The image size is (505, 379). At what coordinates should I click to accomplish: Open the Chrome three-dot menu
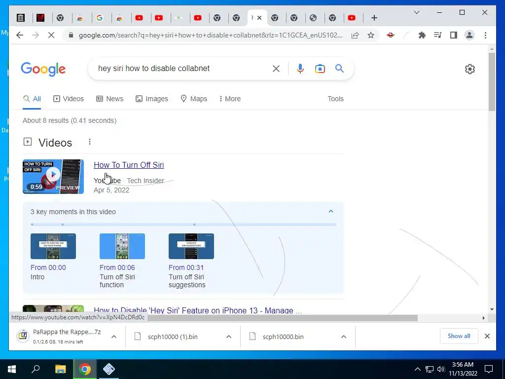(x=485, y=35)
